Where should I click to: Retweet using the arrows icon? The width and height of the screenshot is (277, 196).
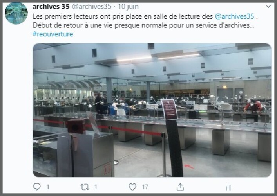click(85, 187)
